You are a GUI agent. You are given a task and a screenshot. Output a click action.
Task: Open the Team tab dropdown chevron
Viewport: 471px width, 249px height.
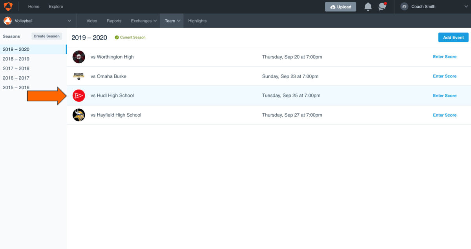click(x=179, y=21)
